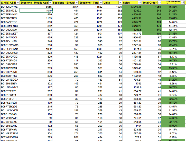This screenshot has height=141, width=186.
Task: Select ASIN cell B08FT5FNG4
Action: pyautogui.click(x=10, y=60)
